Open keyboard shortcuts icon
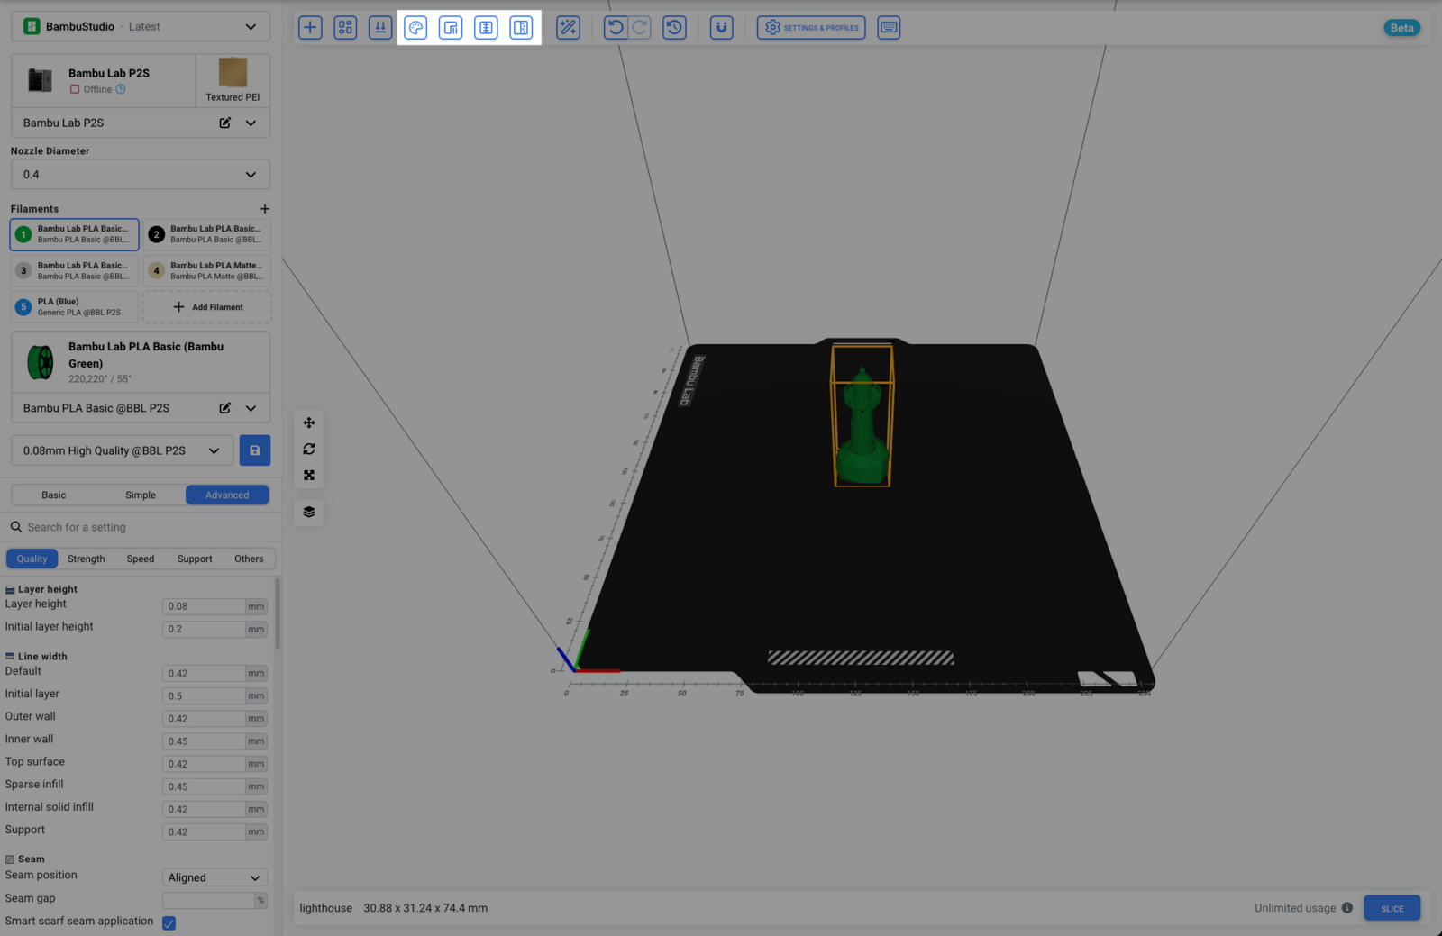 (x=889, y=28)
